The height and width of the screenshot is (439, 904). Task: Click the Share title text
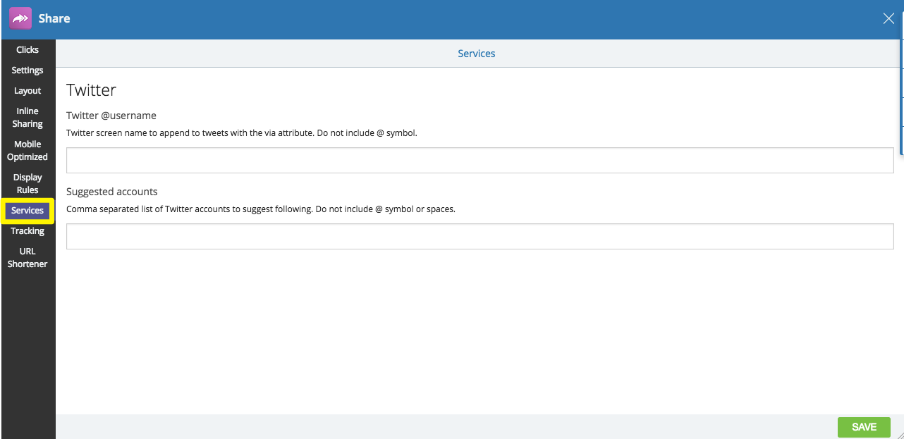pyautogui.click(x=54, y=18)
